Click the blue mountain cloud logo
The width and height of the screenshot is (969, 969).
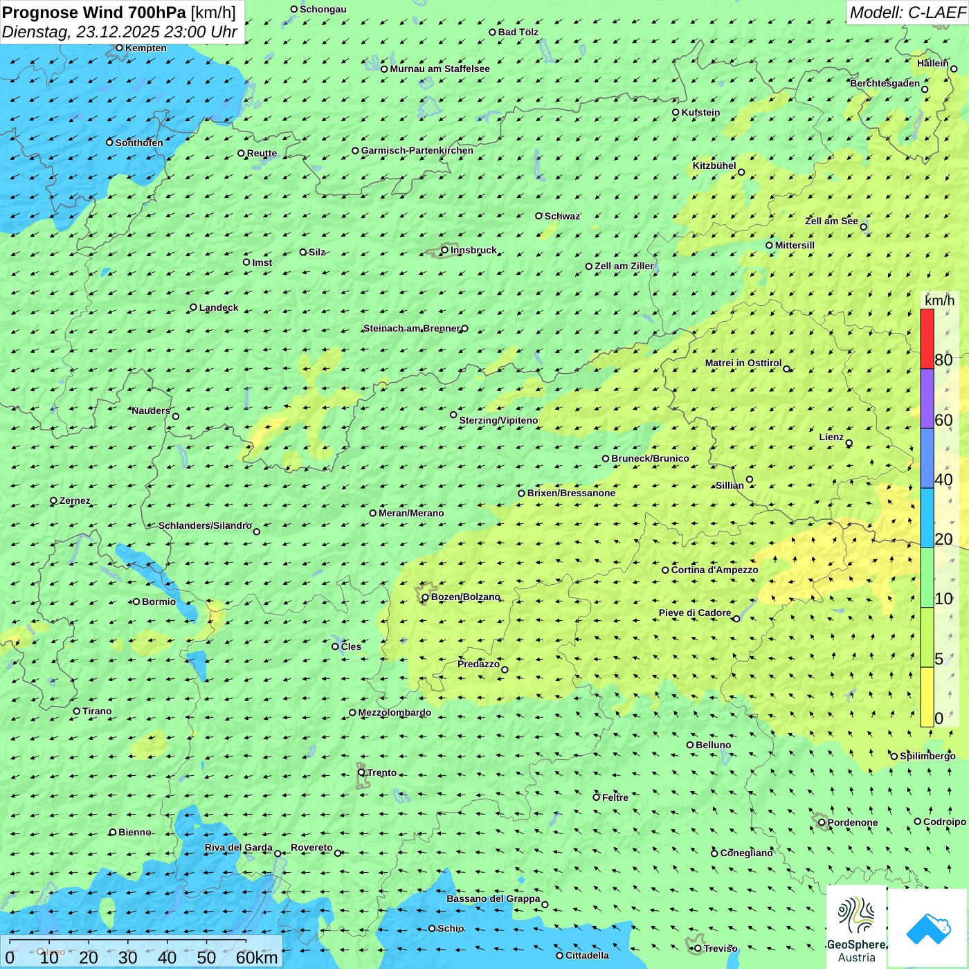928,927
